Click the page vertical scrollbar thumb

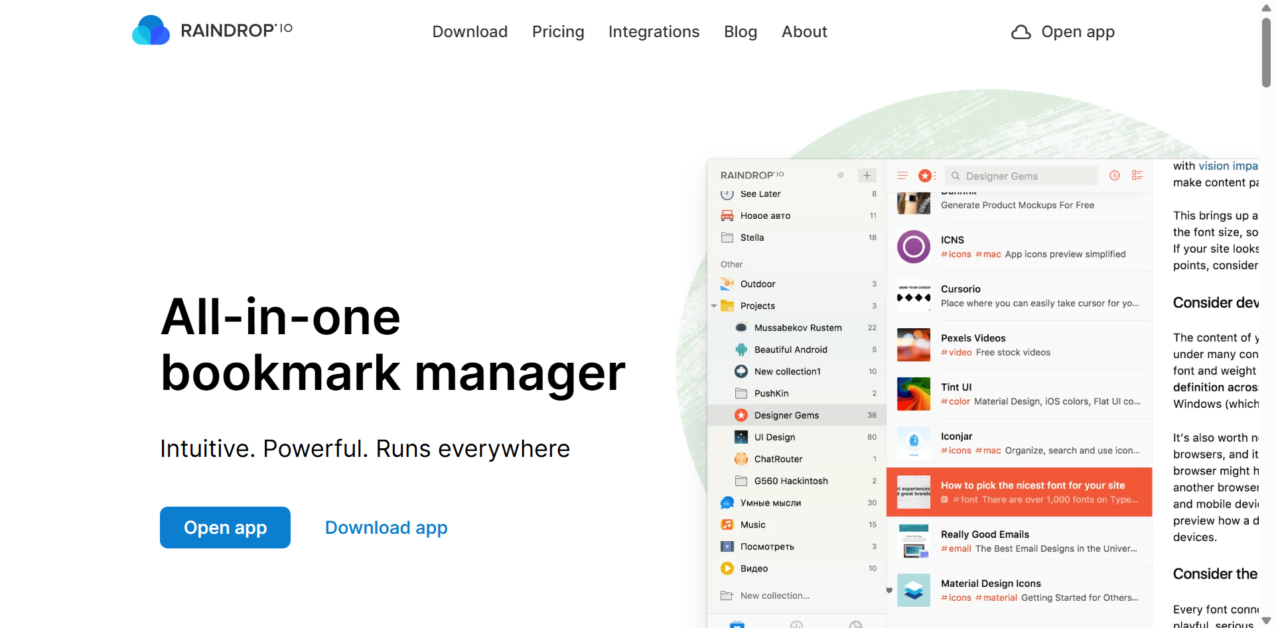(1266, 53)
